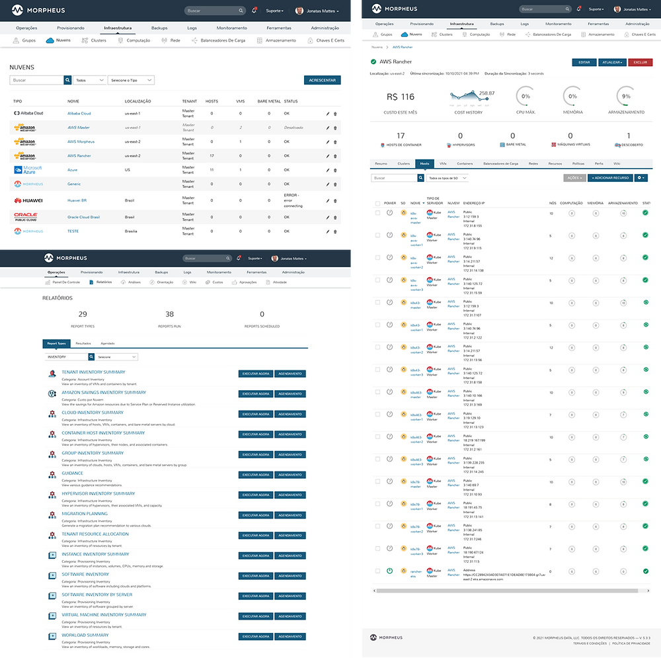The image size is (661, 658).
Task: Open Análises in Relatórios window submenu
Action: (131, 282)
